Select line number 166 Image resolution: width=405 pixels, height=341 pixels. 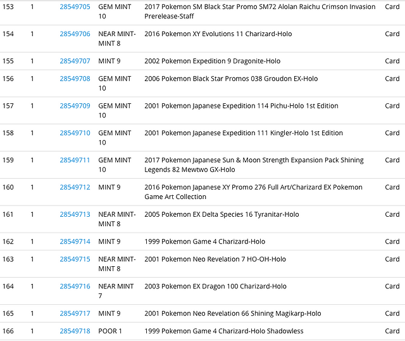click(8, 331)
